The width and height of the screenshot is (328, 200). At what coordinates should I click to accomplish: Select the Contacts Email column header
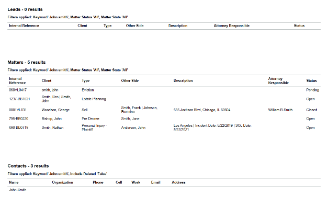tap(156, 182)
